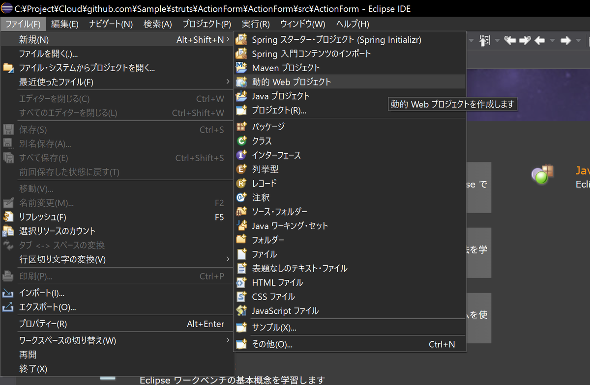Create a new Java プロジェクト
This screenshot has height=385, width=590.
[350, 96]
